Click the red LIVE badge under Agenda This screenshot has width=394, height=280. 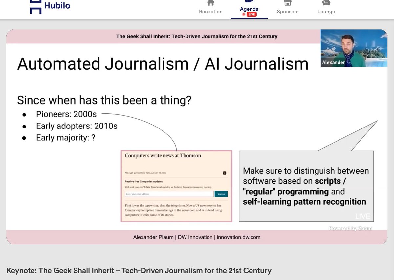tap(252, 14)
